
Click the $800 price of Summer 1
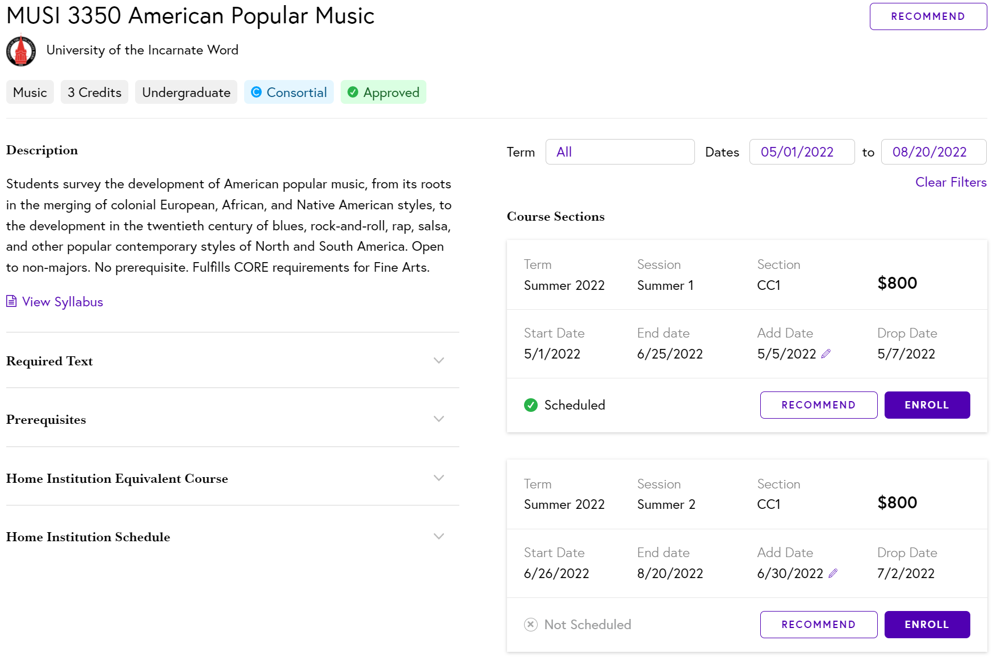897,283
